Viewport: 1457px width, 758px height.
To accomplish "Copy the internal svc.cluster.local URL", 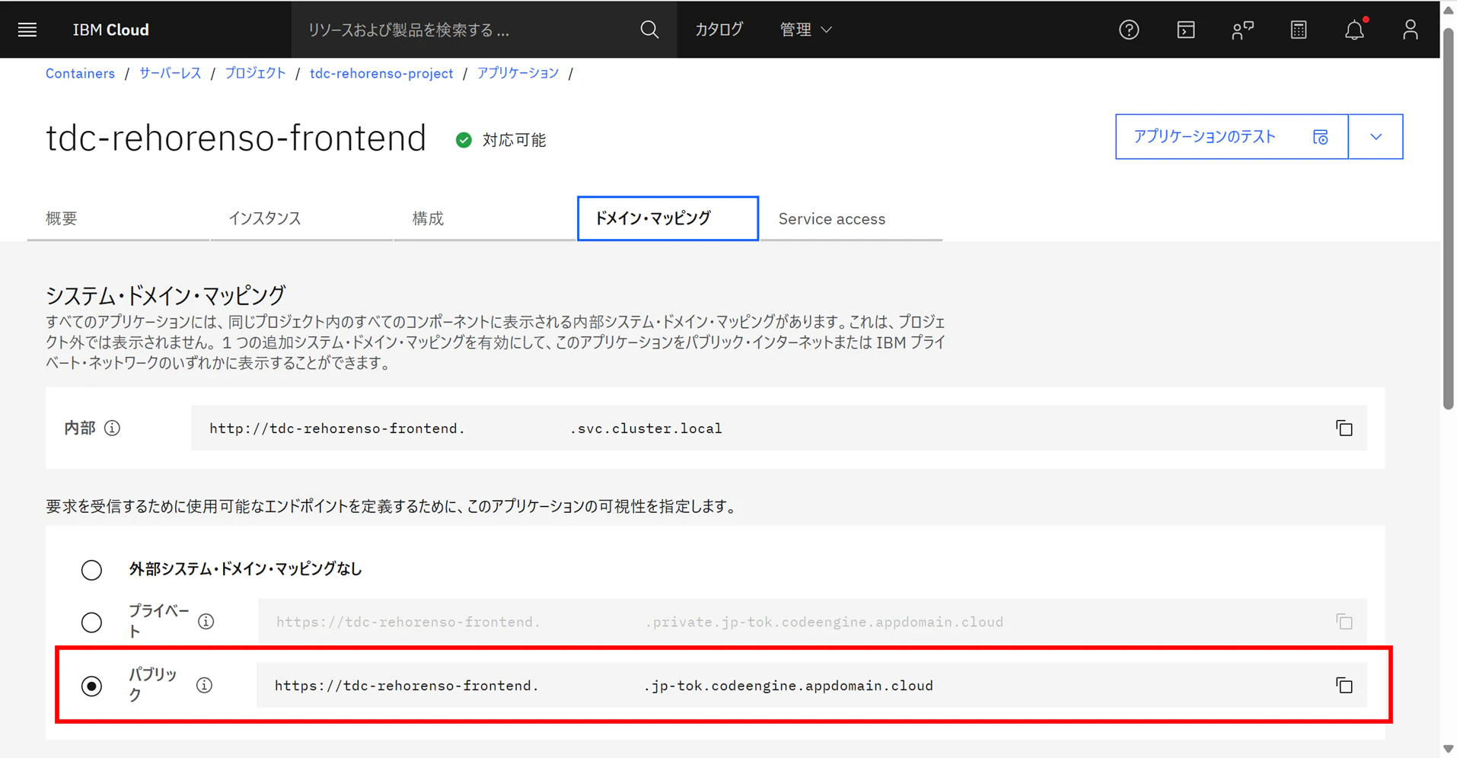I will 1344,428.
